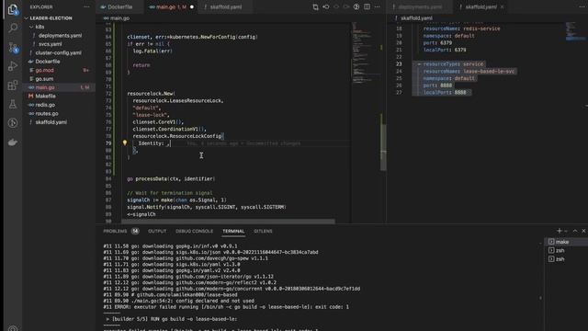Show the DEBUG CONSOLE panel tab
Screen dimensions: 588x331
coord(194,231)
